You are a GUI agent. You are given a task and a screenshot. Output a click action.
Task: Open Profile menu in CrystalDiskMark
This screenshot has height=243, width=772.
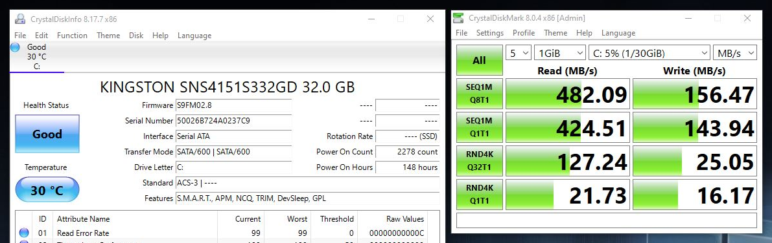pos(523,33)
